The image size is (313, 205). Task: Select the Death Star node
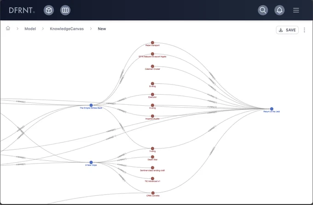[152, 157]
